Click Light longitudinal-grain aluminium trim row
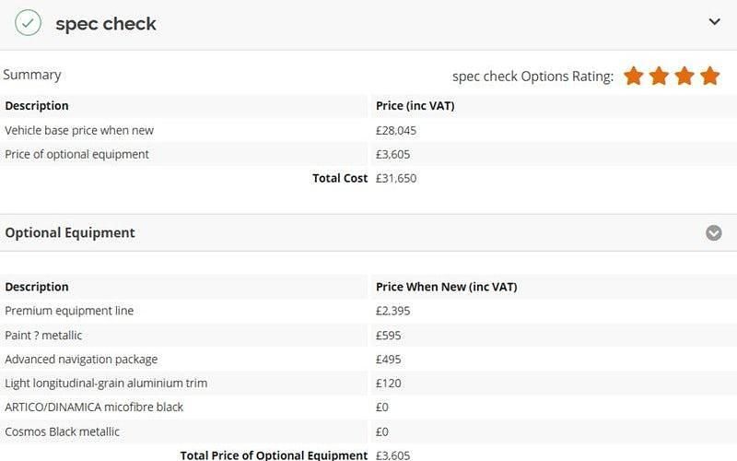The image size is (737, 461). (106, 383)
